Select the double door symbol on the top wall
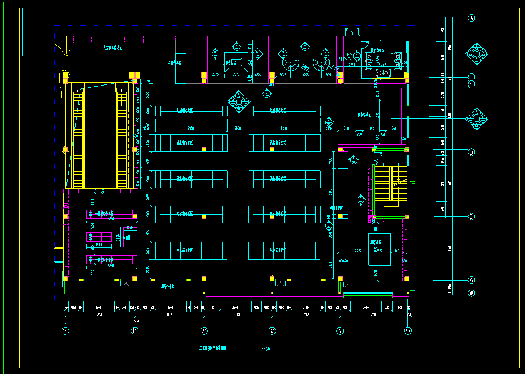The height and width of the screenshot is (374, 525). (x=352, y=33)
